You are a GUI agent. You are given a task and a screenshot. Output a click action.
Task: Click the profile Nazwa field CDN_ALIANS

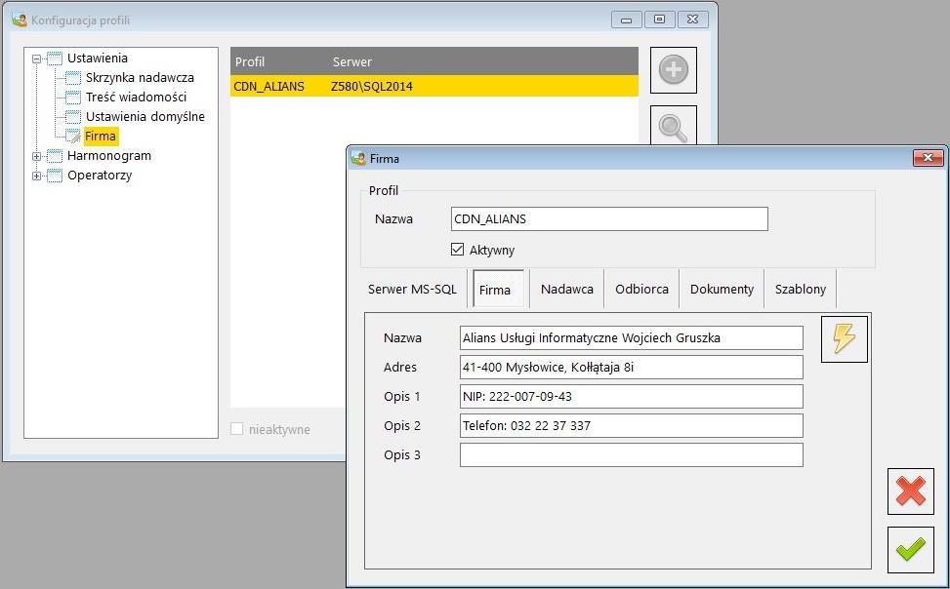click(x=609, y=219)
